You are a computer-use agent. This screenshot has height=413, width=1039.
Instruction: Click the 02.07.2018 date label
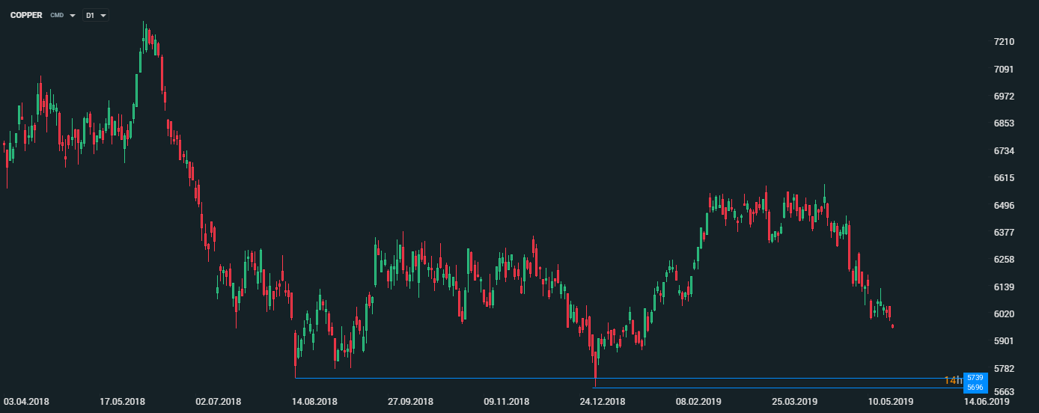tap(219, 403)
